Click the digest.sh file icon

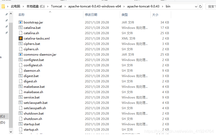point(20,81)
